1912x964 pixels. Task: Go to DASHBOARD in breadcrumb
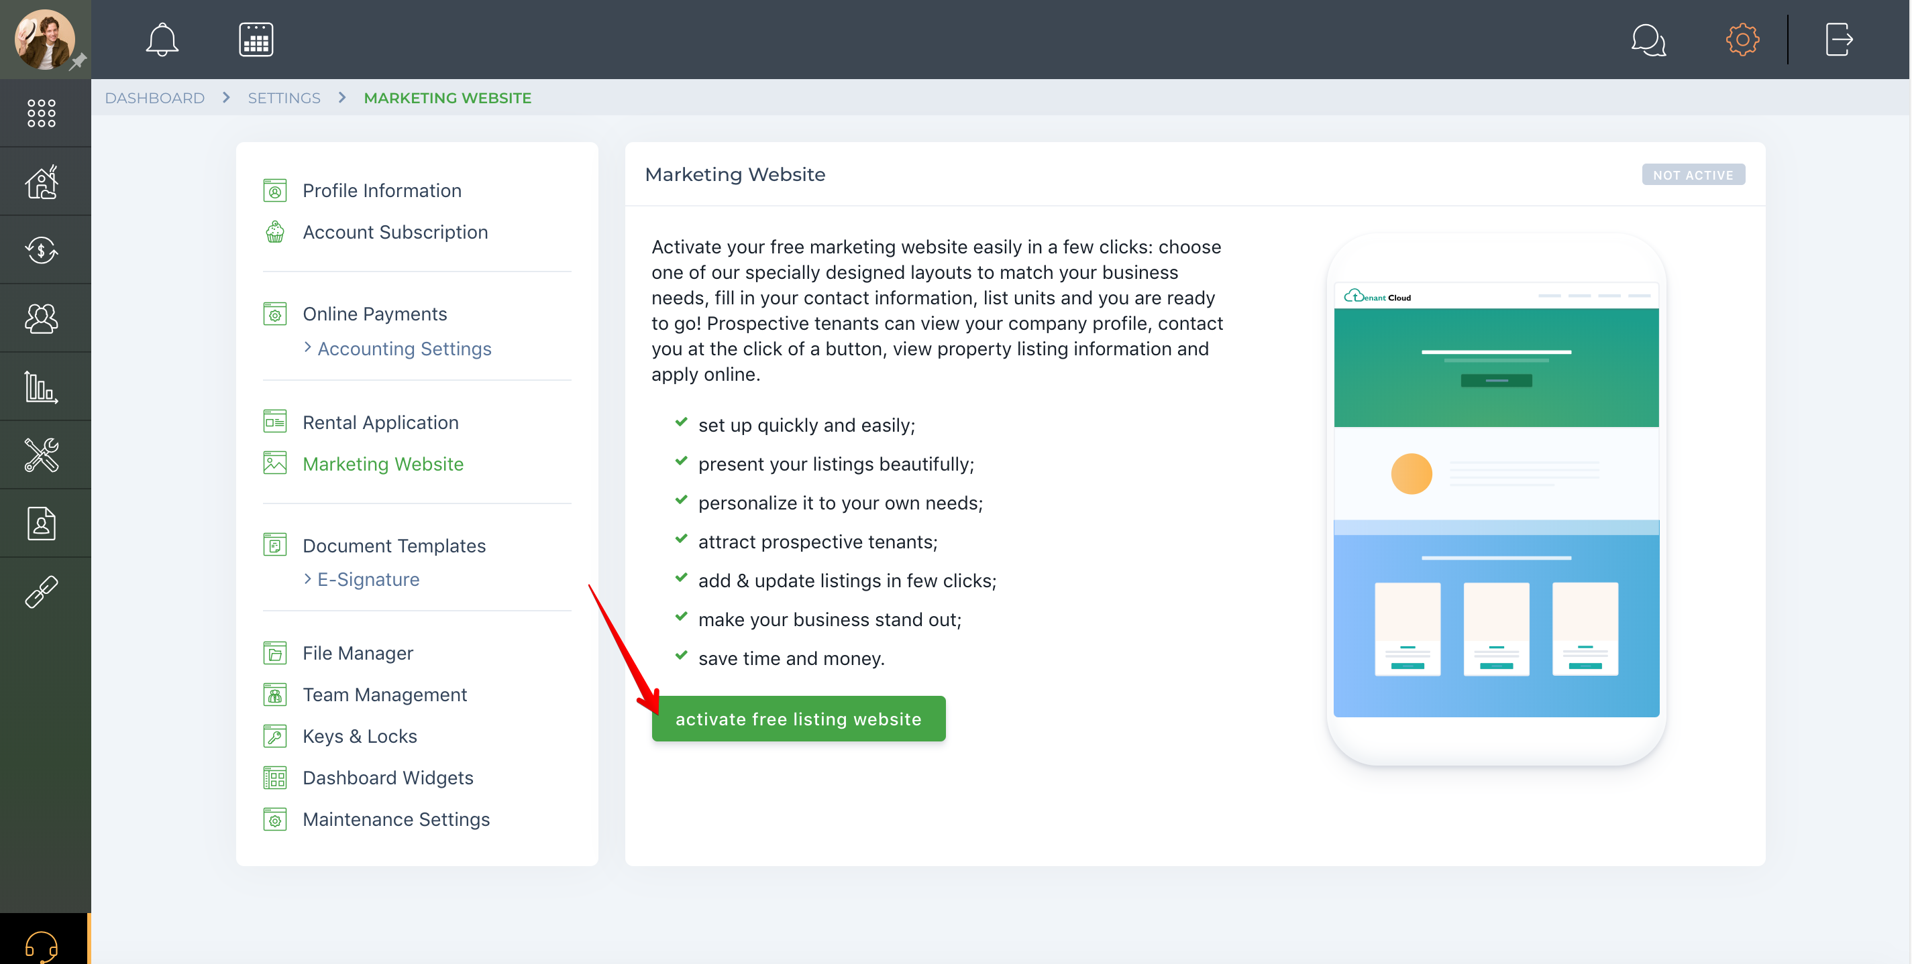[x=154, y=98]
